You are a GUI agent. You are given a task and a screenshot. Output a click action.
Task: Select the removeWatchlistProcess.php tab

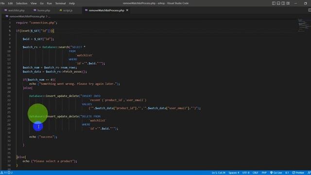(x=106, y=10)
